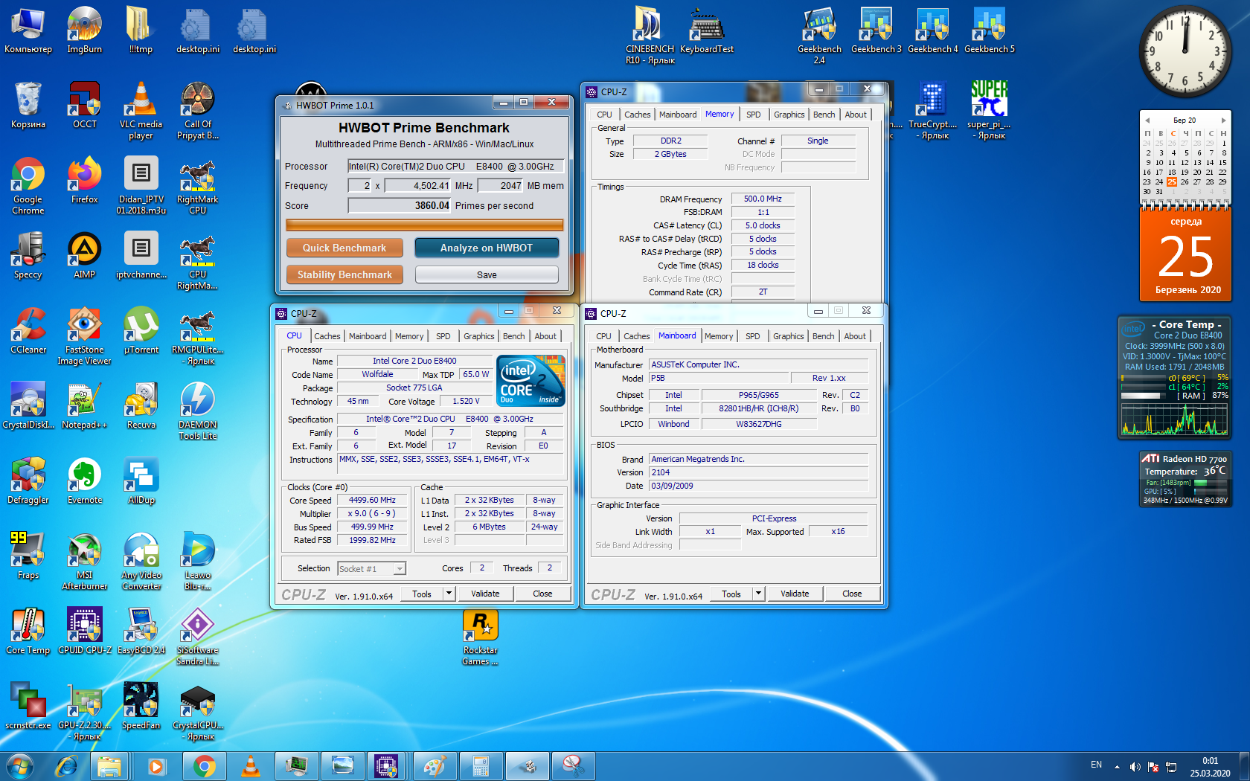Screen dimensions: 1250x781
Task: Click the EN language indicator in taskbar
Action: click(x=1096, y=765)
